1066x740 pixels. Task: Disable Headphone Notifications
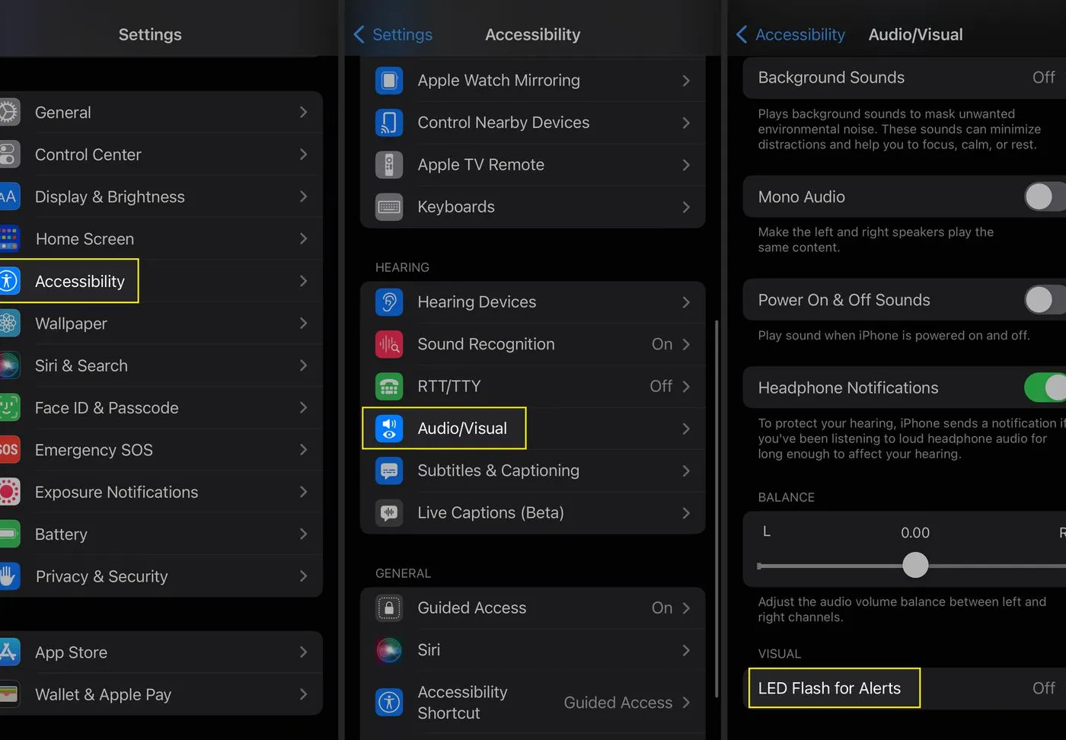pyautogui.click(x=1044, y=388)
